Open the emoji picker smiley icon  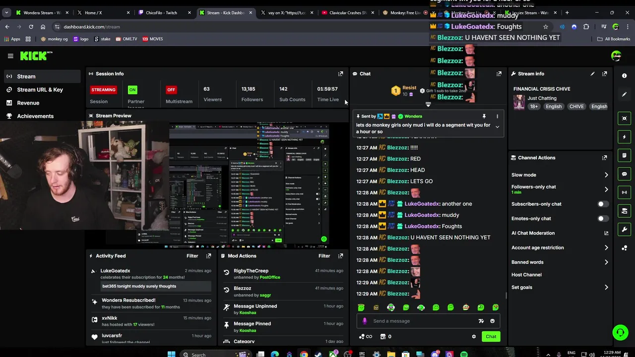coord(492,321)
